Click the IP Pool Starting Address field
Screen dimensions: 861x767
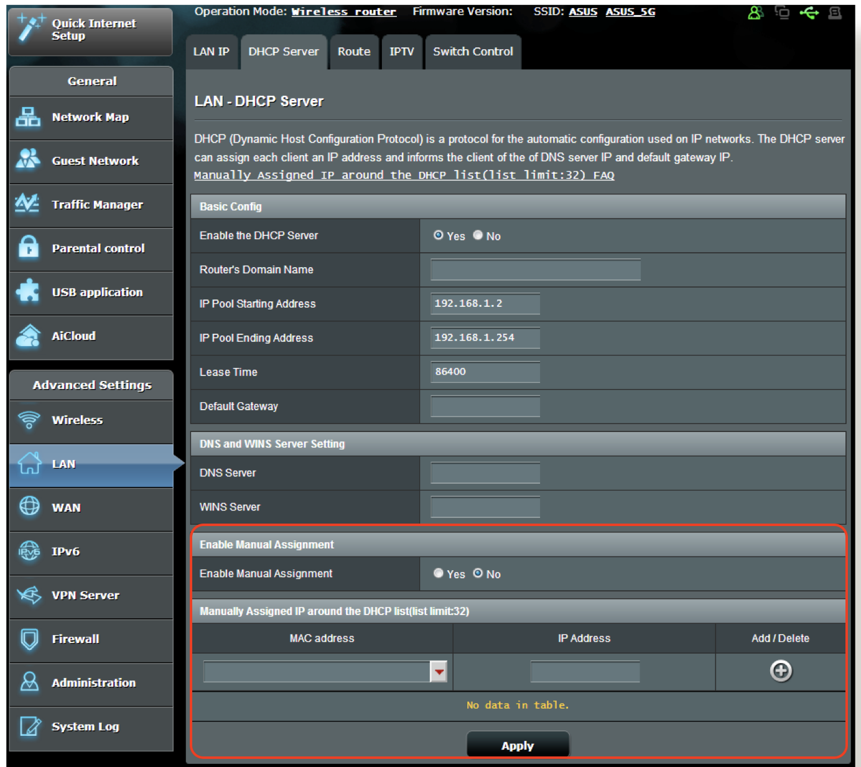click(485, 304)
